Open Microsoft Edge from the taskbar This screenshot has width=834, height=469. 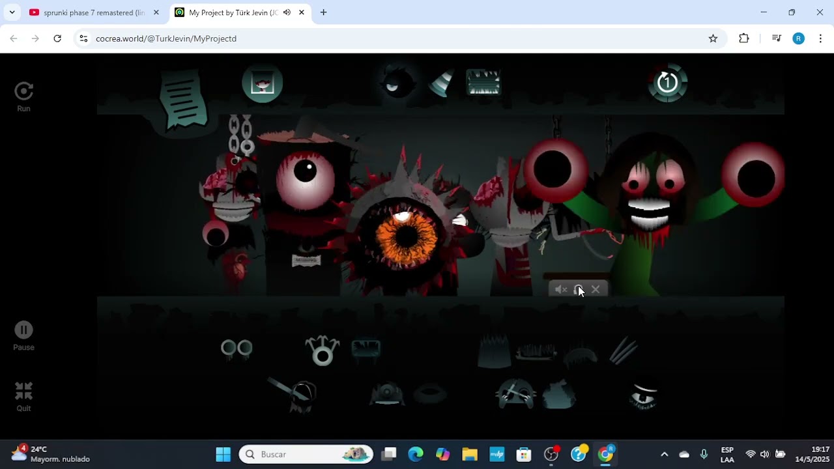point(416,454)
